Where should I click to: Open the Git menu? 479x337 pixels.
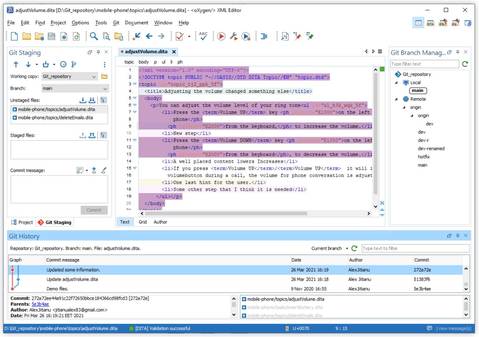[x=116, y=22]
